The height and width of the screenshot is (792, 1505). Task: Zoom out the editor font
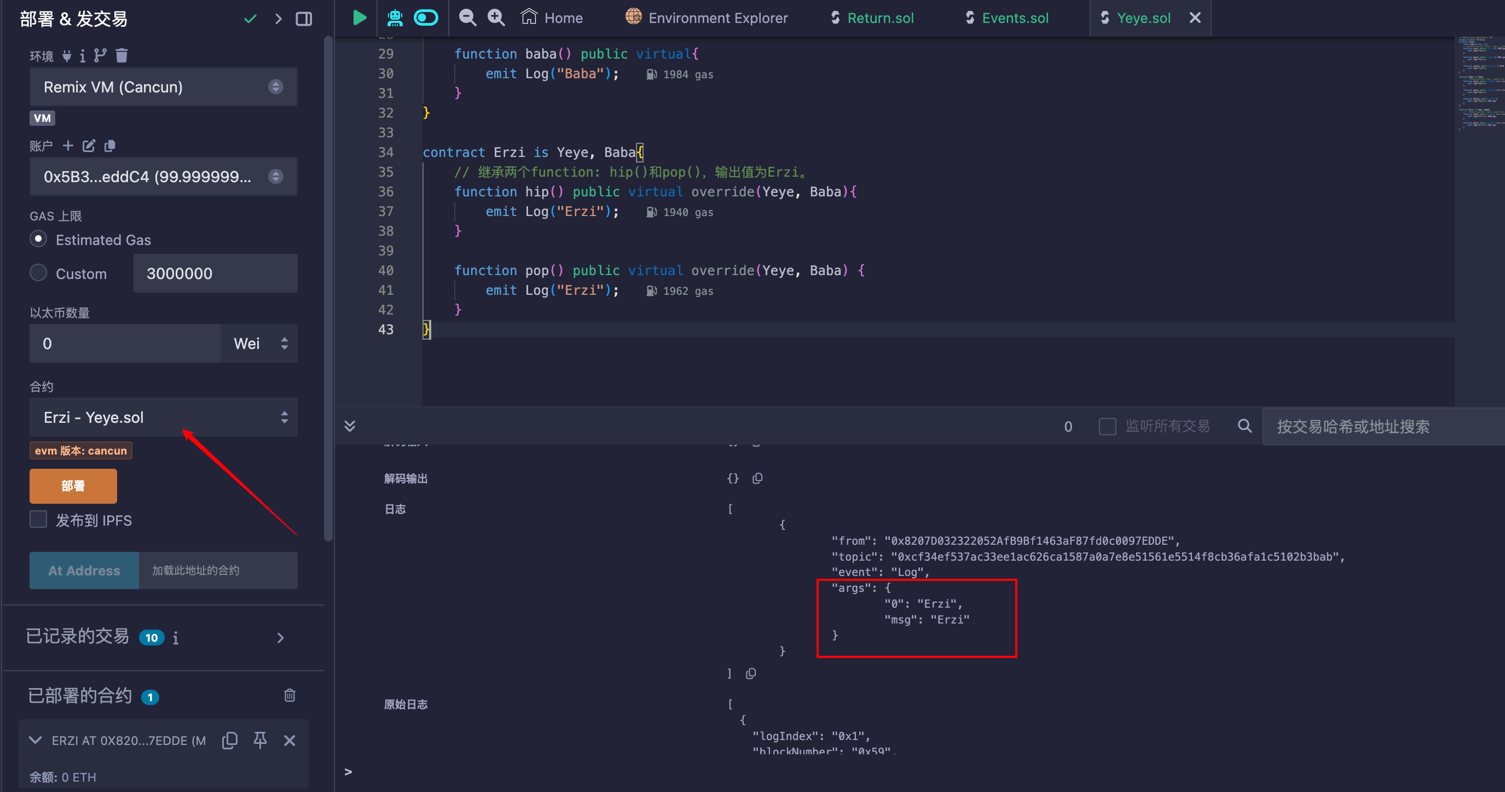point(467,18)
